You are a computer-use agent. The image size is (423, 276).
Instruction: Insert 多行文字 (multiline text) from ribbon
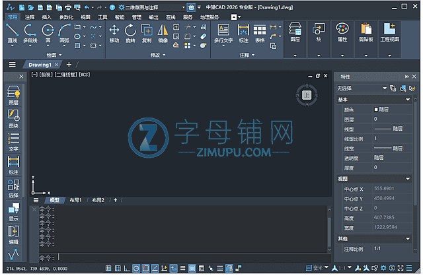click(223, 32)
